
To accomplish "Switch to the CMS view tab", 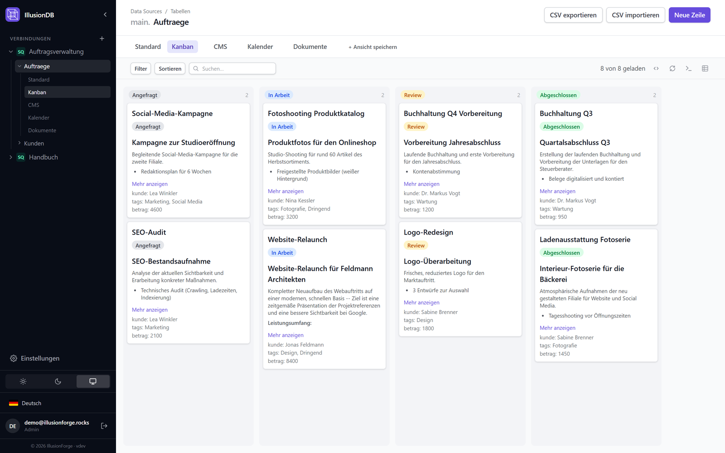I will point(220,47).
